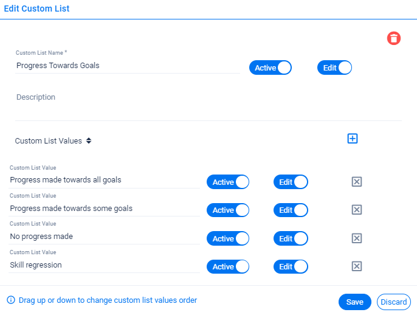Image resolution: width=417 pixels, height=315 pixels.
Task: Toggle Edit switch for 'Skill regression'
Action: (x=291, y=266)
